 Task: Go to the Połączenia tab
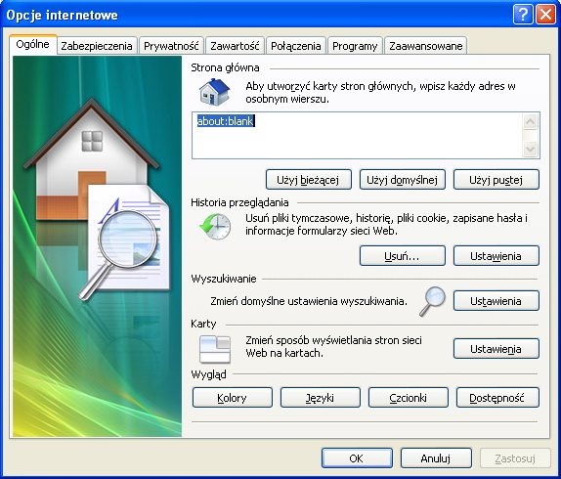pos(296,46)
